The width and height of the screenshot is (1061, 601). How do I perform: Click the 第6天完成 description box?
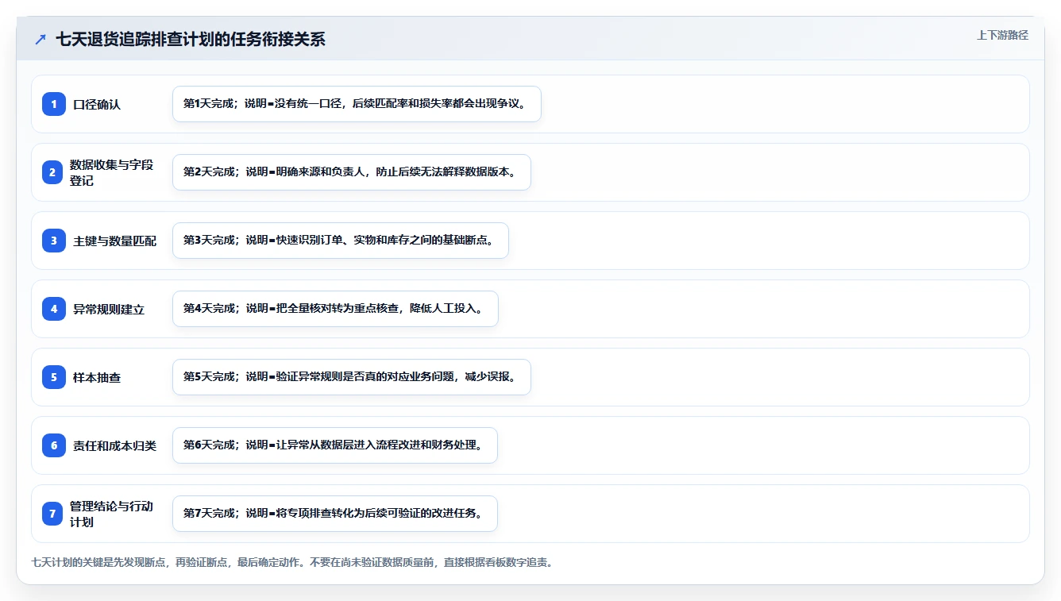pyautogui.click(x=334, y=445)
